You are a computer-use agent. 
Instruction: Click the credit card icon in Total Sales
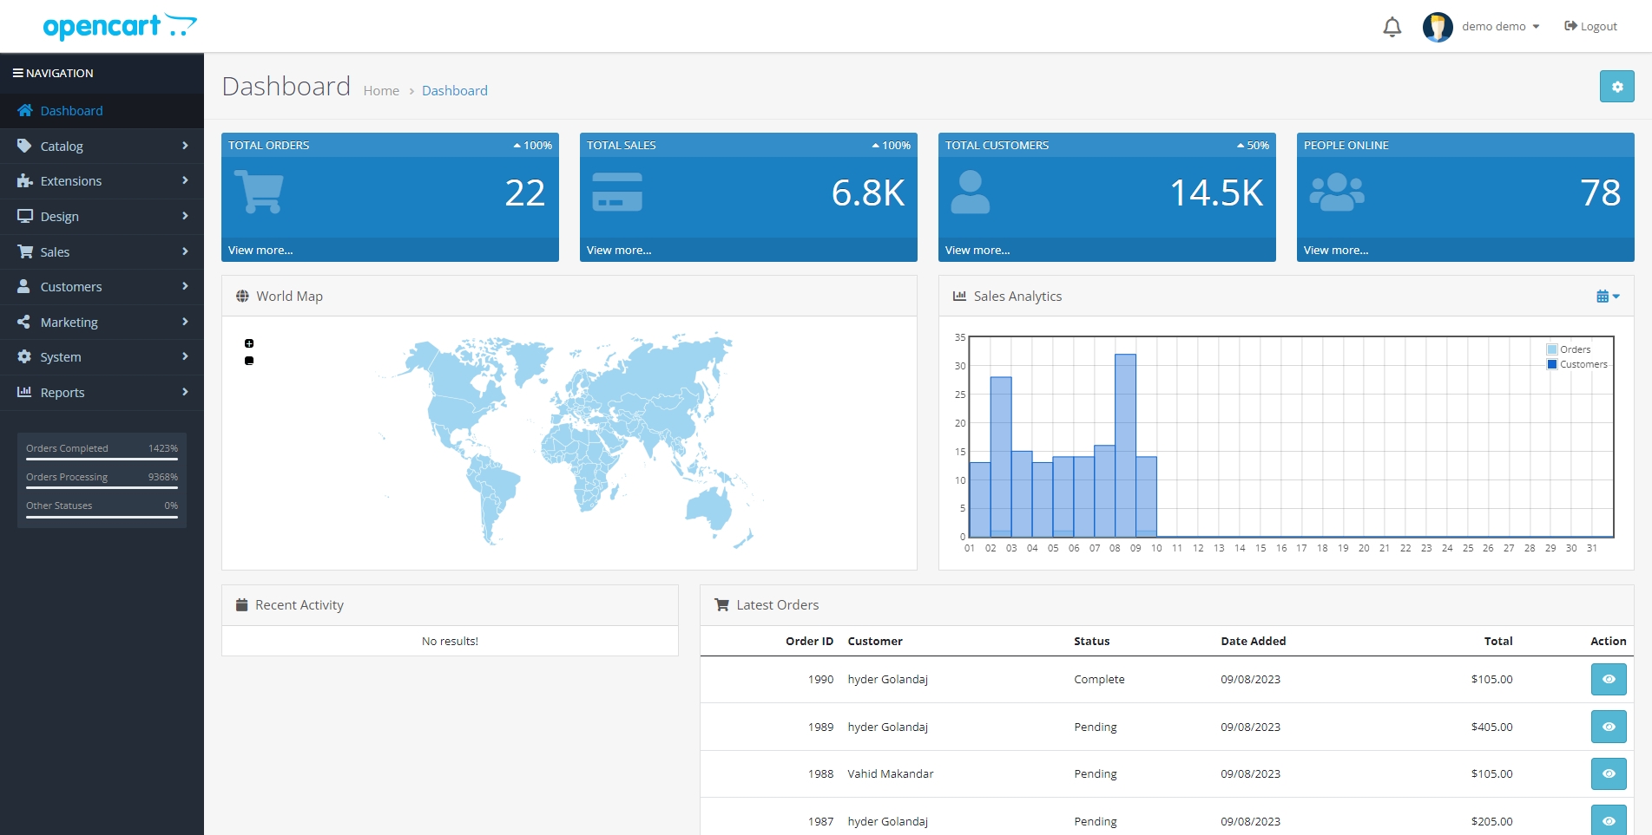coord(617,192)
